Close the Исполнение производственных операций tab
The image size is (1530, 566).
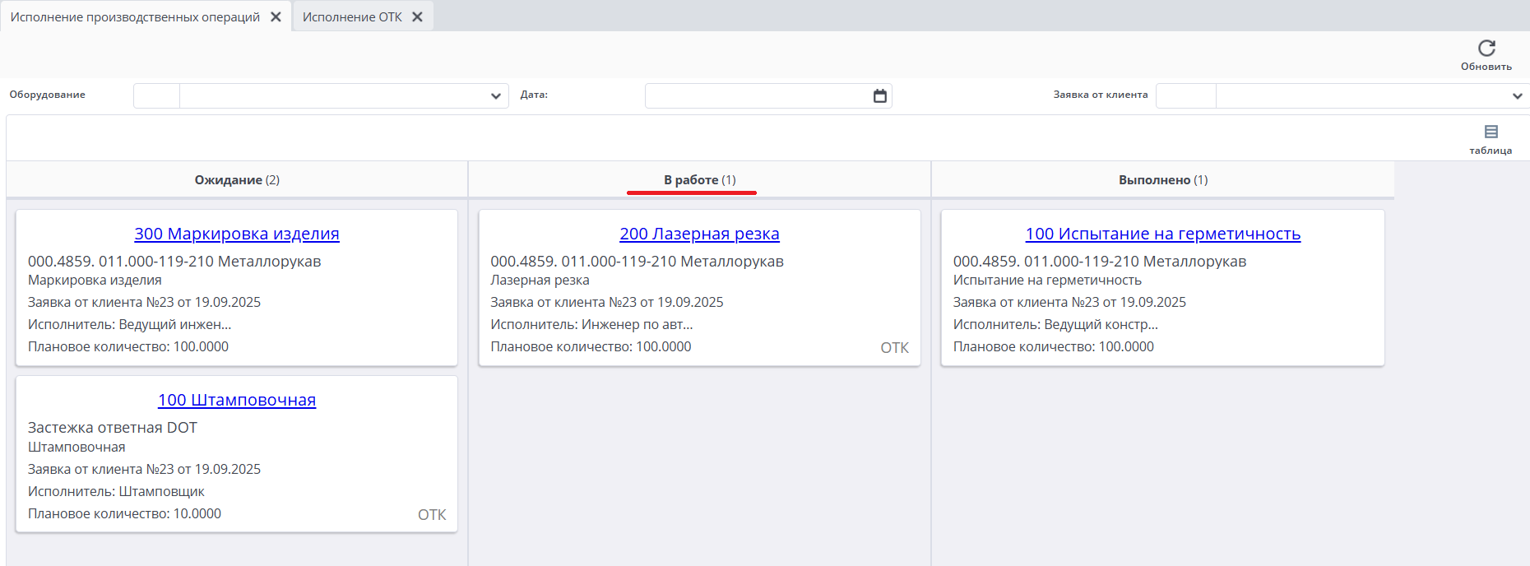click(x=276, y=17)
